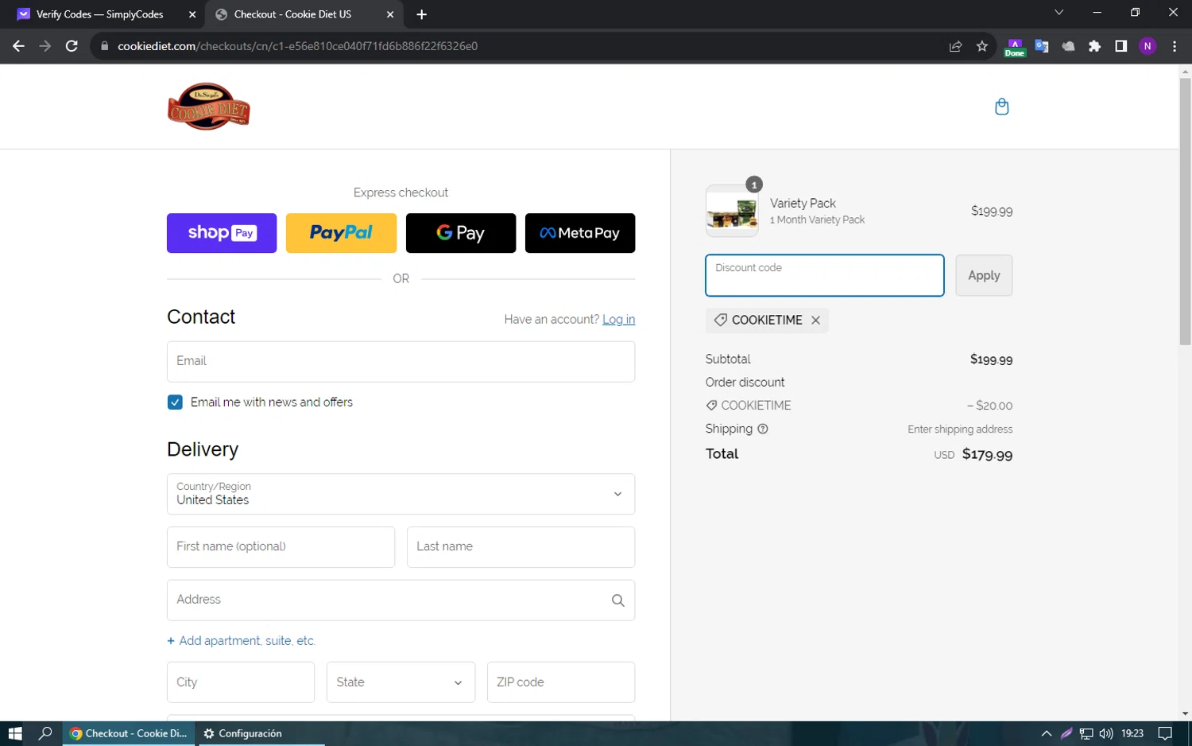Bookmark page with star icon

[982, 46]
